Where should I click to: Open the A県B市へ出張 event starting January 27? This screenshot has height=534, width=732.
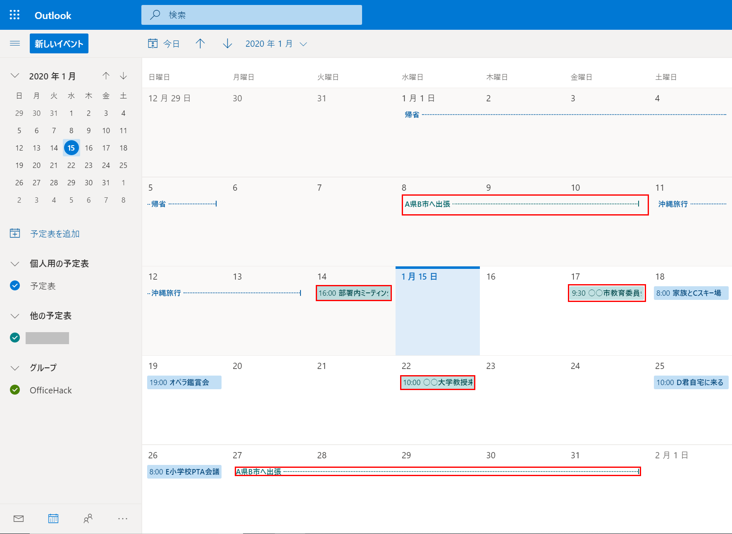(x=438, y=472)
